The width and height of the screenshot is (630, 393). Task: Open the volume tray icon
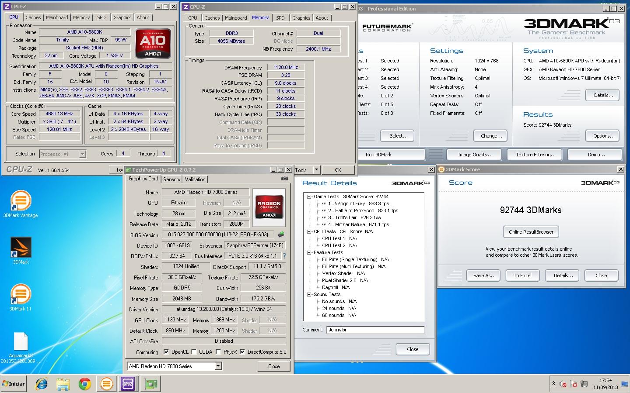tap(563, 384)
